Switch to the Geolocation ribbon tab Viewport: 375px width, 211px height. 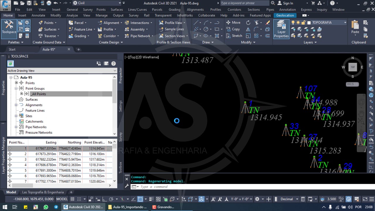(285, 15)
